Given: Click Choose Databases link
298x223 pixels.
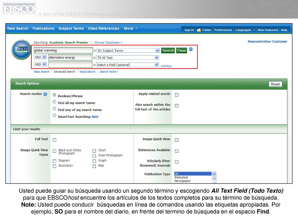Looking at the screenshot, I should (x=108, y=42).
